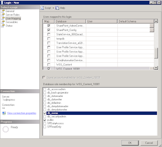
Task: Click database list scroll down arrow
Action: pos(156,68)
